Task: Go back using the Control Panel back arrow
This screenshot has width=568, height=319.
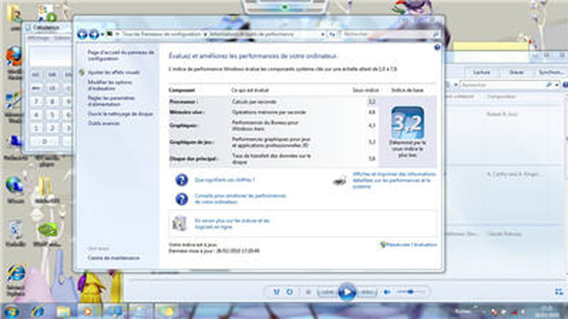Action: coord(82,34)
